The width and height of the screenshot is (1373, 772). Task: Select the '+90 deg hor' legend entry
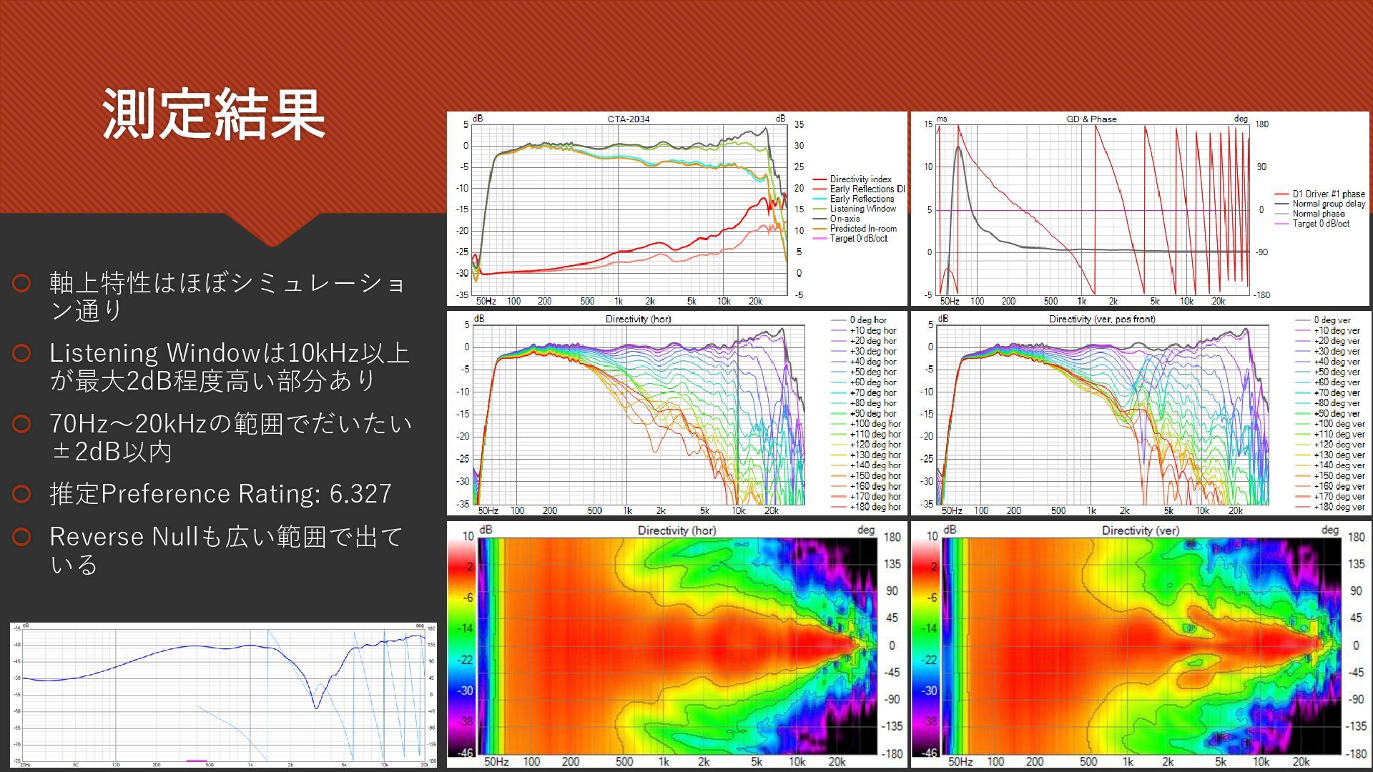872,413
